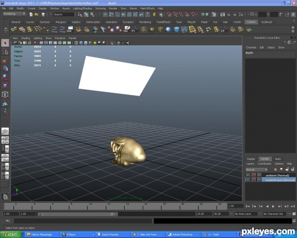Click the lock selection padlock icon
The width and height of the screenshot is (297, 238).
point(154,14)
